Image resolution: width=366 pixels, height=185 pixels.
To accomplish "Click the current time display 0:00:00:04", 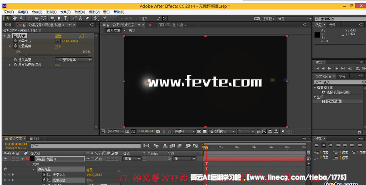I will [x=16, y=144].
